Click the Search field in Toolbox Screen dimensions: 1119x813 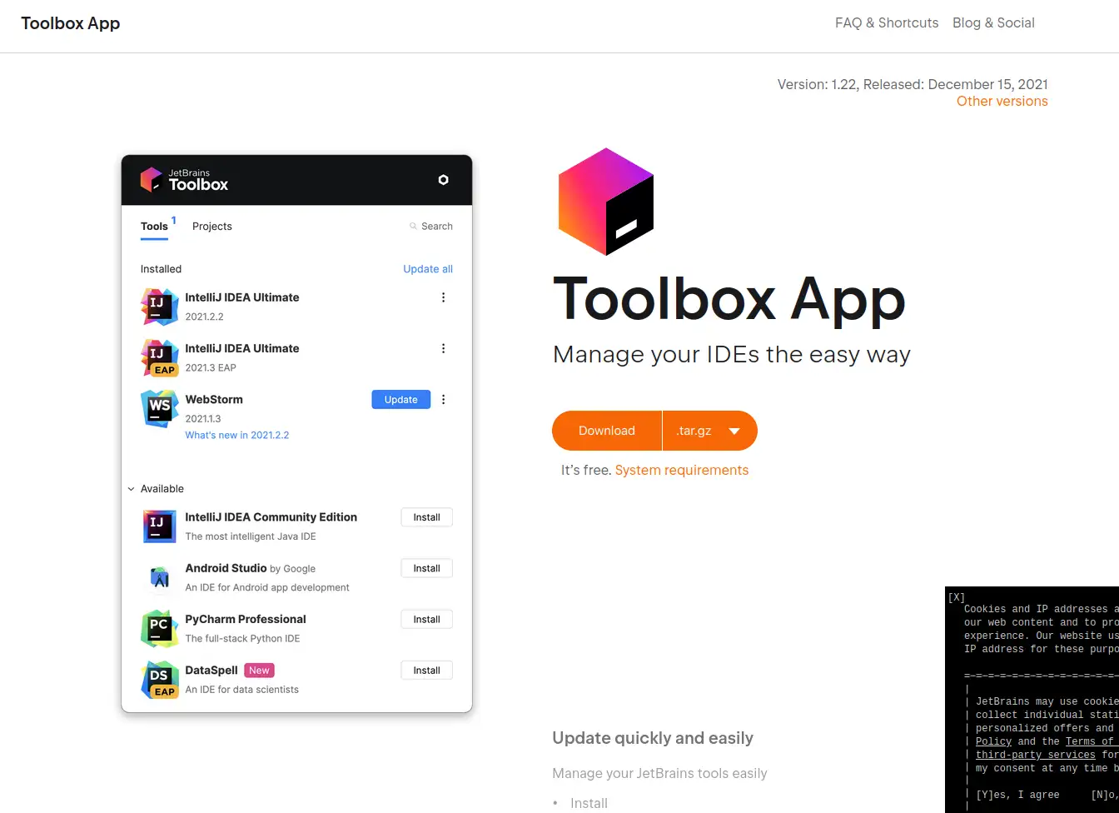pos(431,227)
